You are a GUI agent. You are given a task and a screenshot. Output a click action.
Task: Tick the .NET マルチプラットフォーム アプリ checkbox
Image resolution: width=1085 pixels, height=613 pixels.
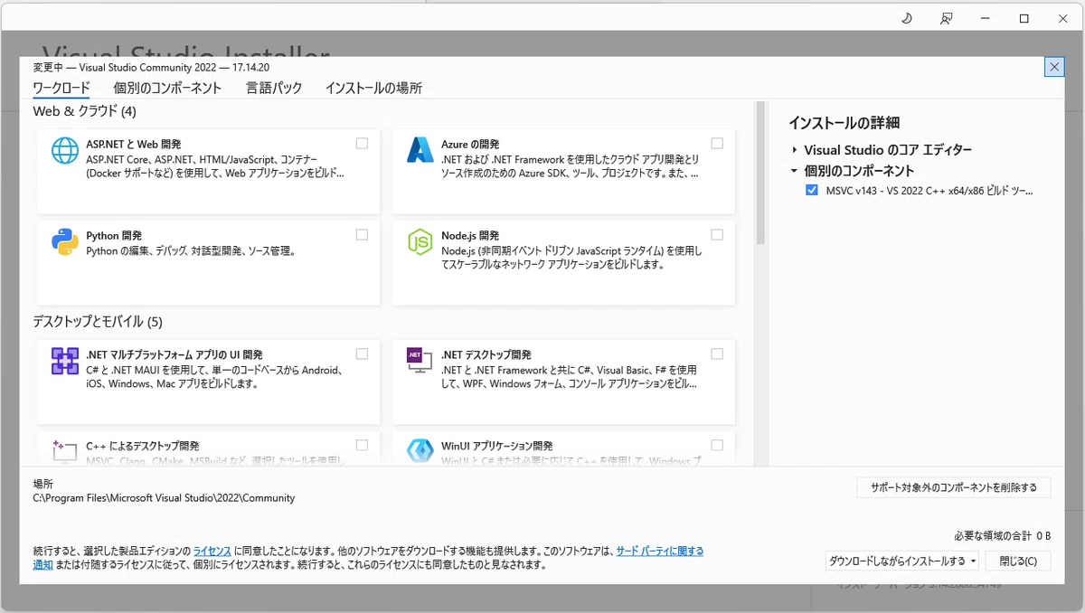(x=362, y=354)
